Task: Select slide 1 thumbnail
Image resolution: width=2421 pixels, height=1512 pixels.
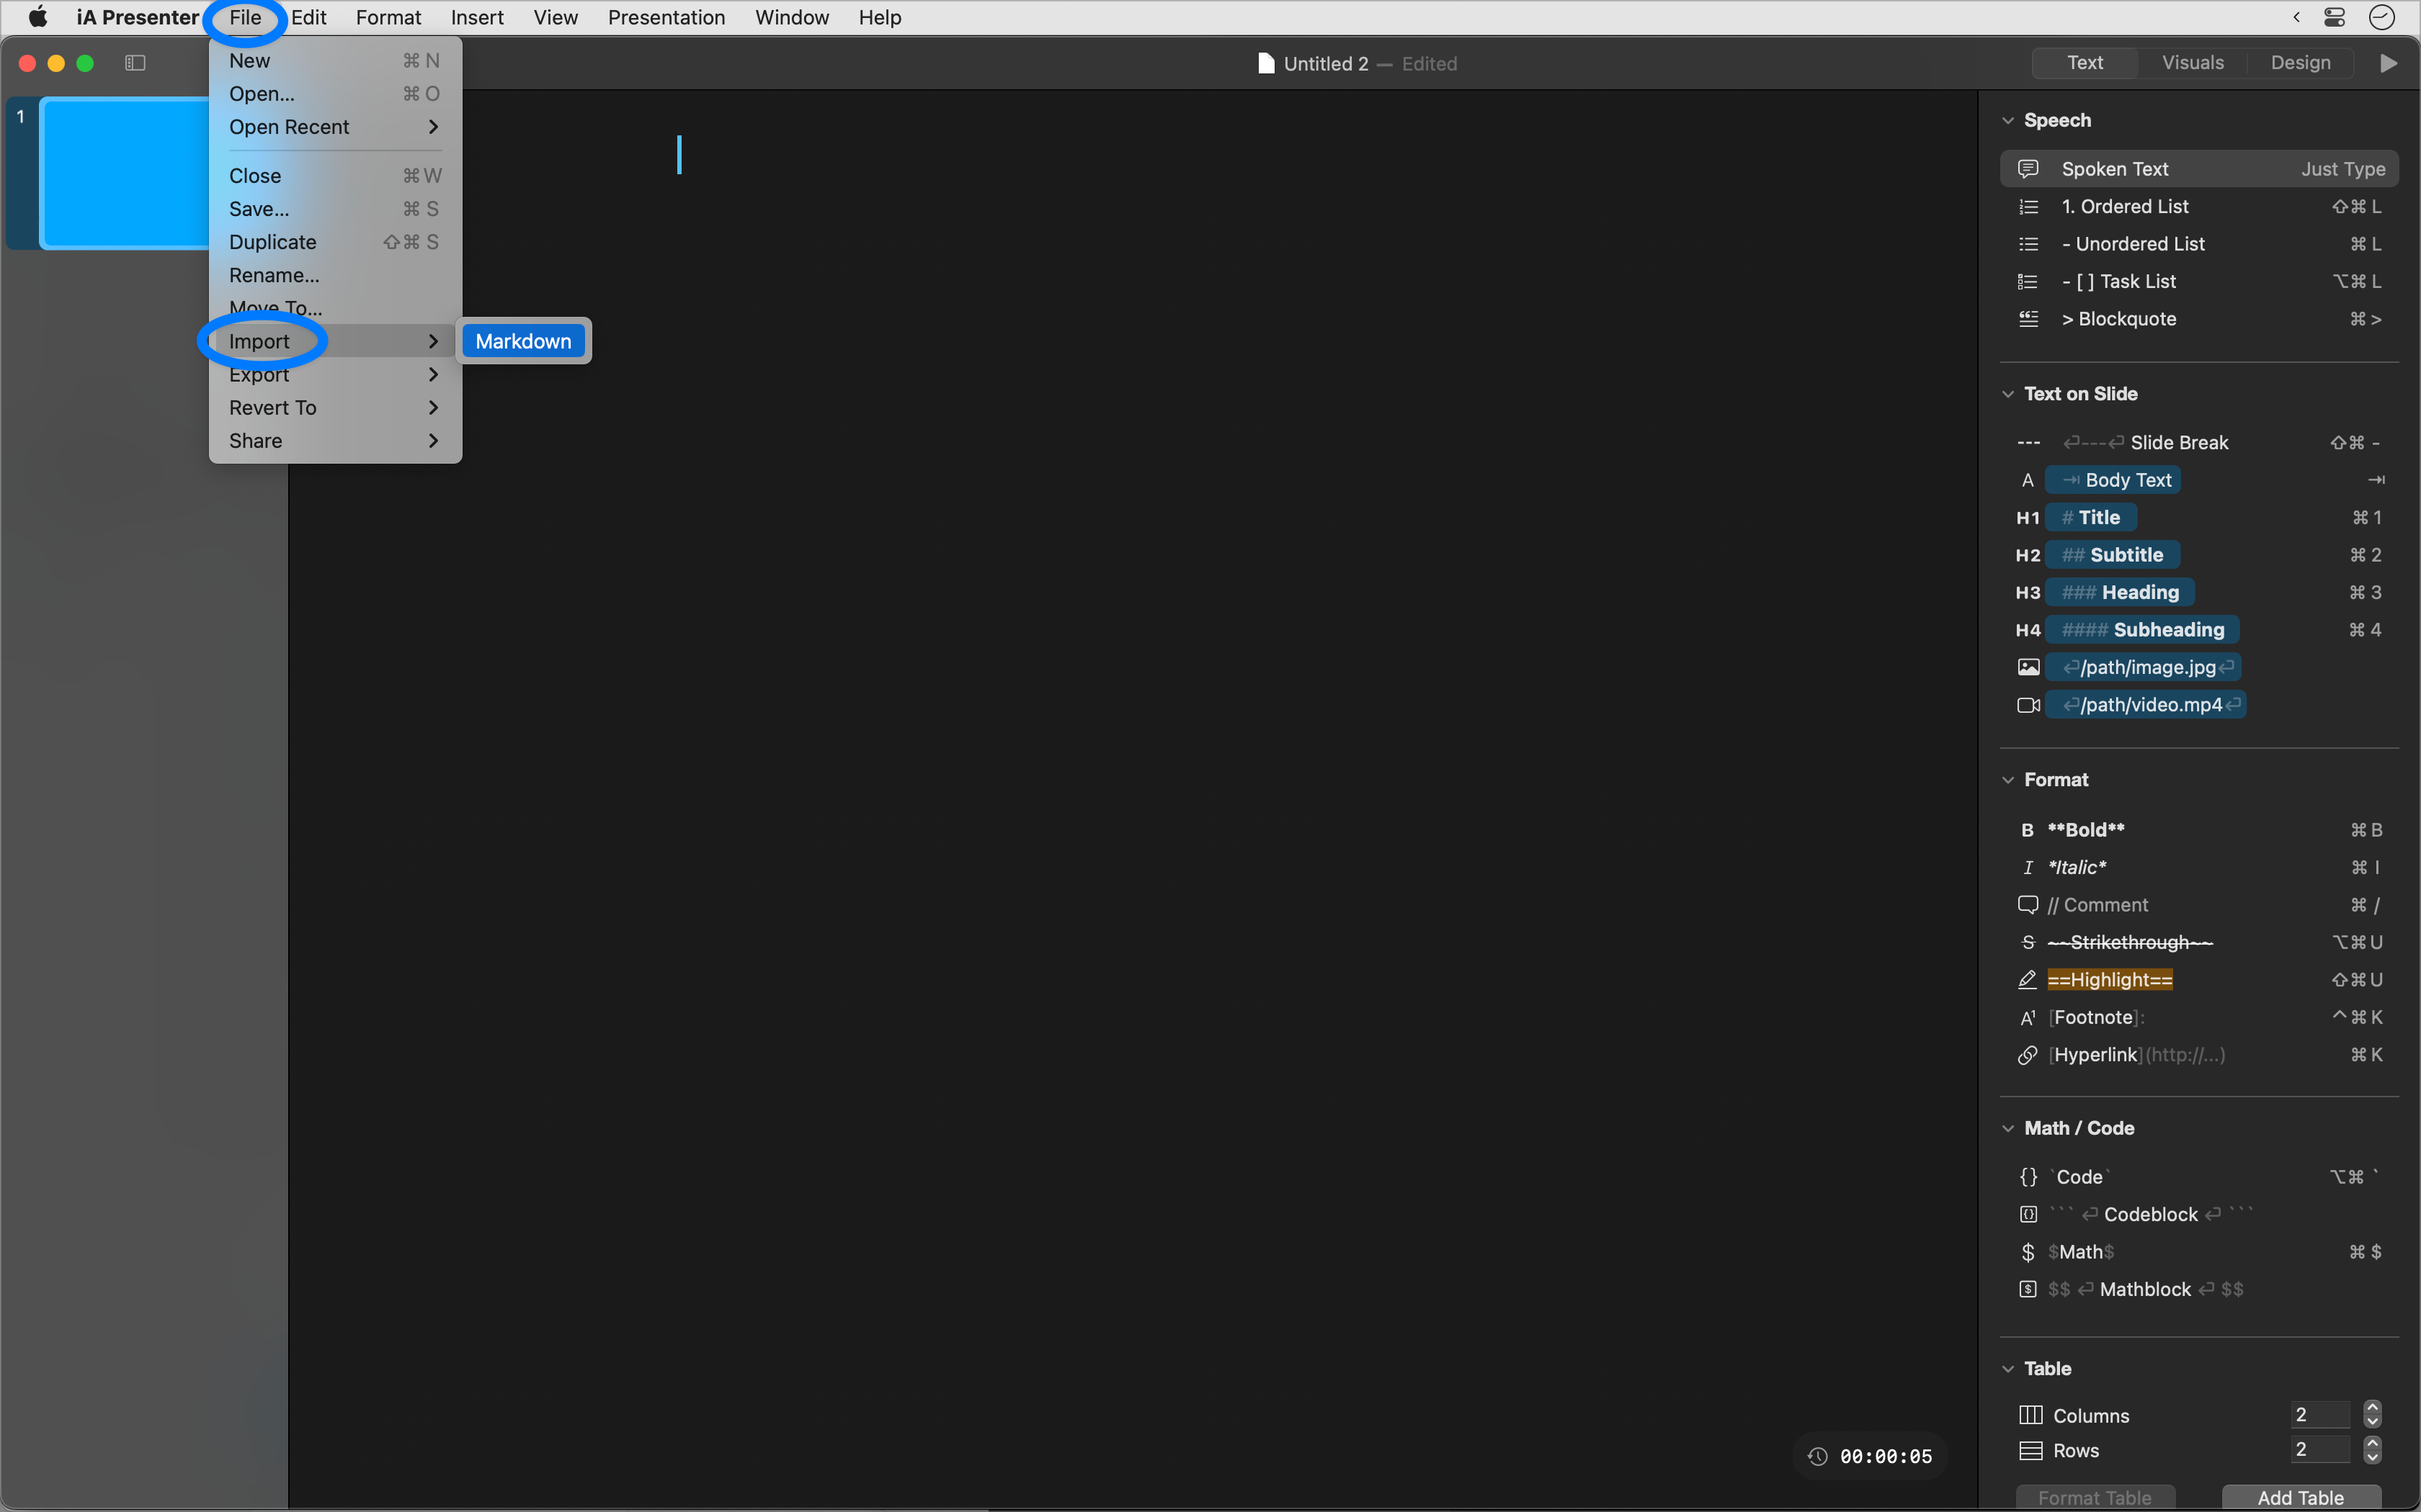Action: click(x=124, y=173)
